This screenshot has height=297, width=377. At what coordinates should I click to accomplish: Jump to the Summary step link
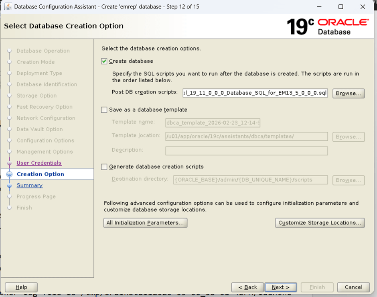tap(29, 185)
